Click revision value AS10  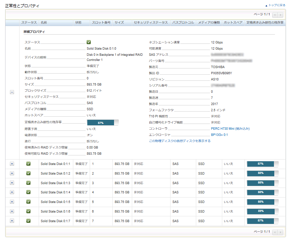click(x=215, y=79)
